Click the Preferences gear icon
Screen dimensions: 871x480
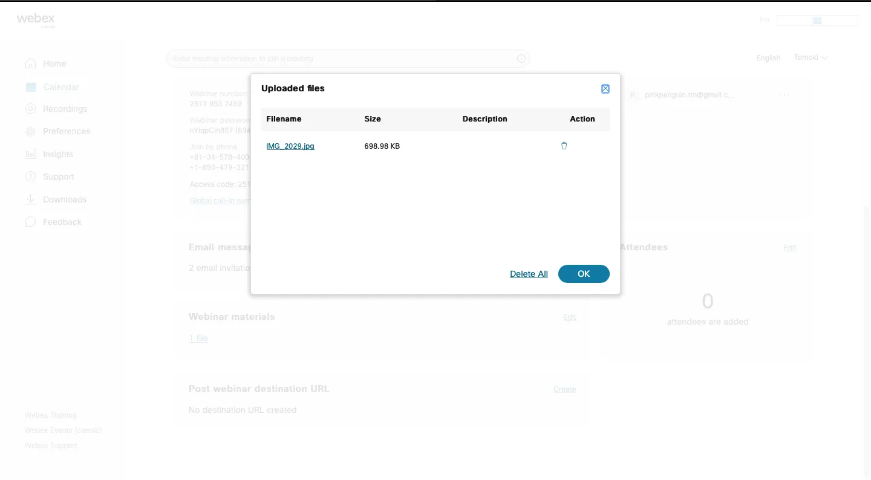30,131
